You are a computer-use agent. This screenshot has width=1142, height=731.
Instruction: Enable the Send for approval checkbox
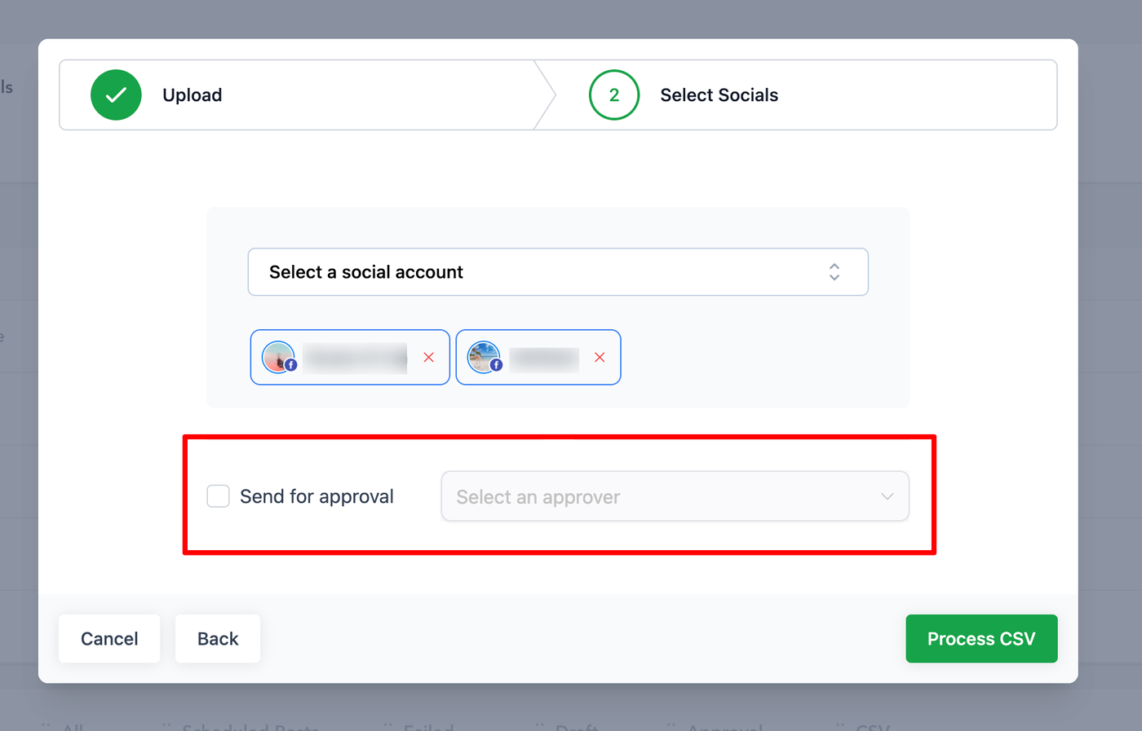(218, 496)
